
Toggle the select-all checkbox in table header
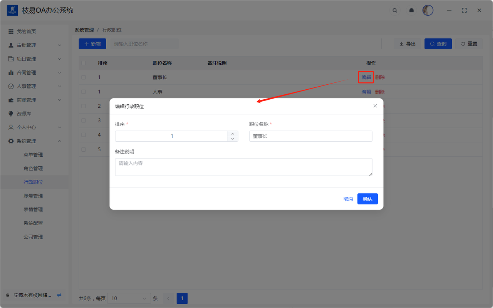[84, 63]
